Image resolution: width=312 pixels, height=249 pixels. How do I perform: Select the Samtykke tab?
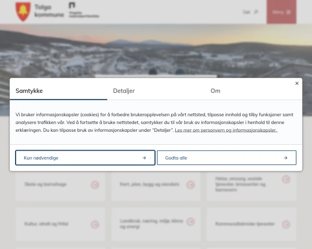pos(29,91)
